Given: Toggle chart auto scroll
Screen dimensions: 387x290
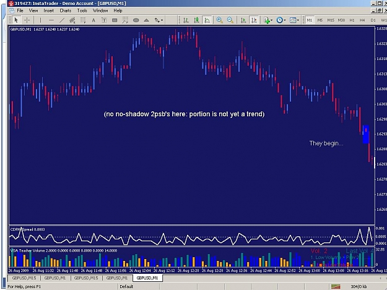Looking at the screenshot, I should click(x=243, y=20).
